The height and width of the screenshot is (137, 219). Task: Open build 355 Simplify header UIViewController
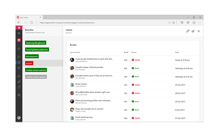pos(133,68)
